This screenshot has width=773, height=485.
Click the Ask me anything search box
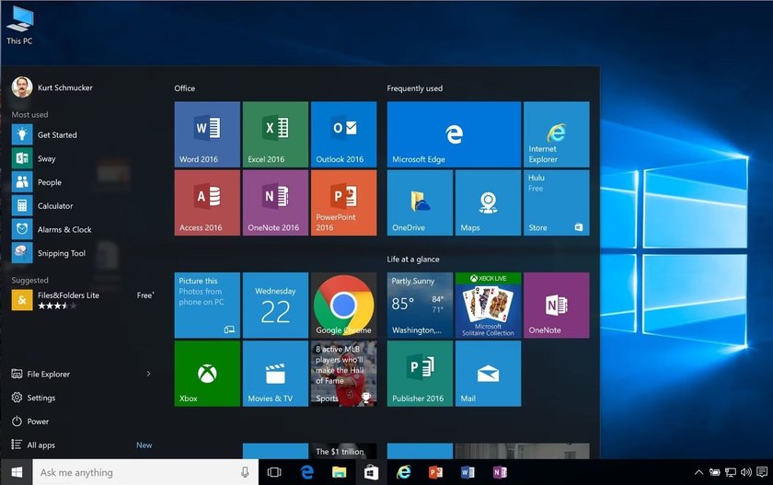[x=145, y=472]
